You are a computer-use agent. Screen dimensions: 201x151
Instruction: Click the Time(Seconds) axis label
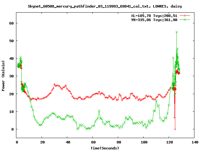pyautogui.click(x=105, y=148)
